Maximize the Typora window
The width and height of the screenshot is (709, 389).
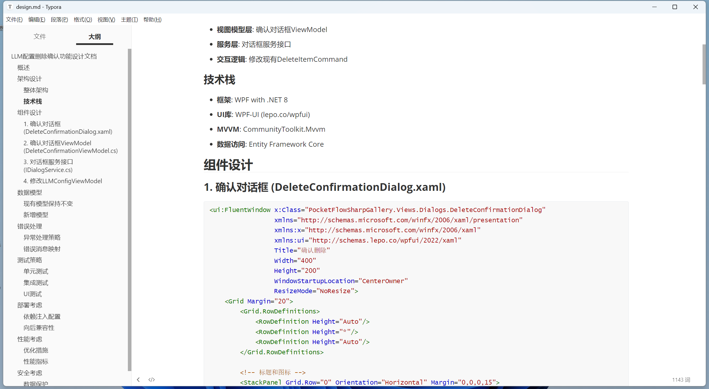675,7
